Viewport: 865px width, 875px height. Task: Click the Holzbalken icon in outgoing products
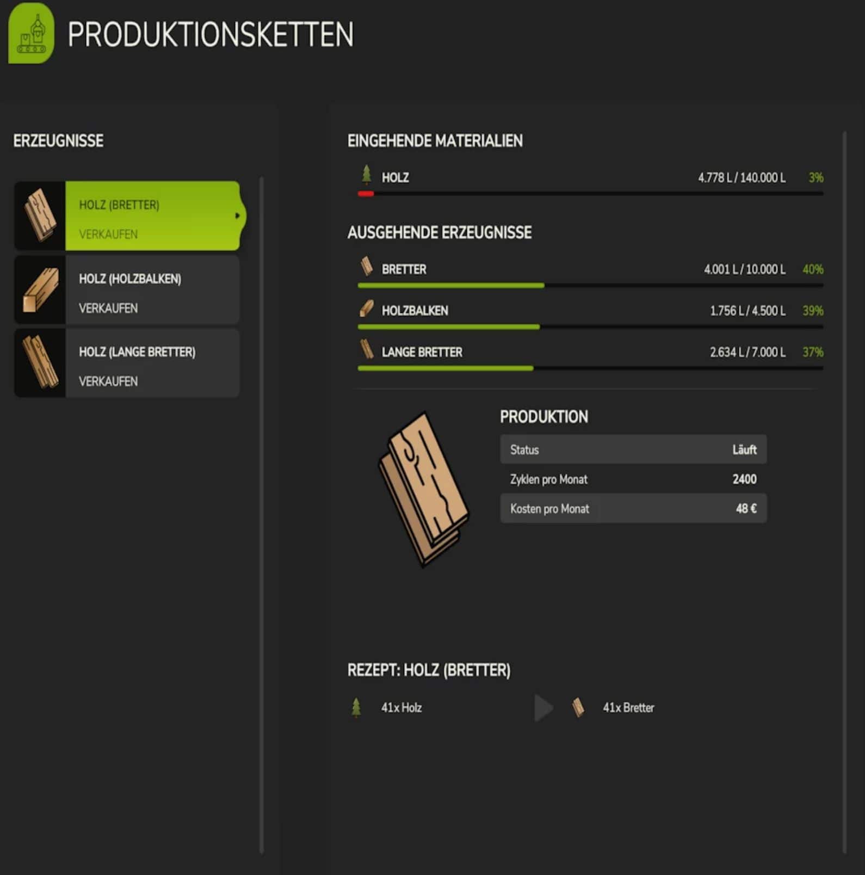point(367,309)
